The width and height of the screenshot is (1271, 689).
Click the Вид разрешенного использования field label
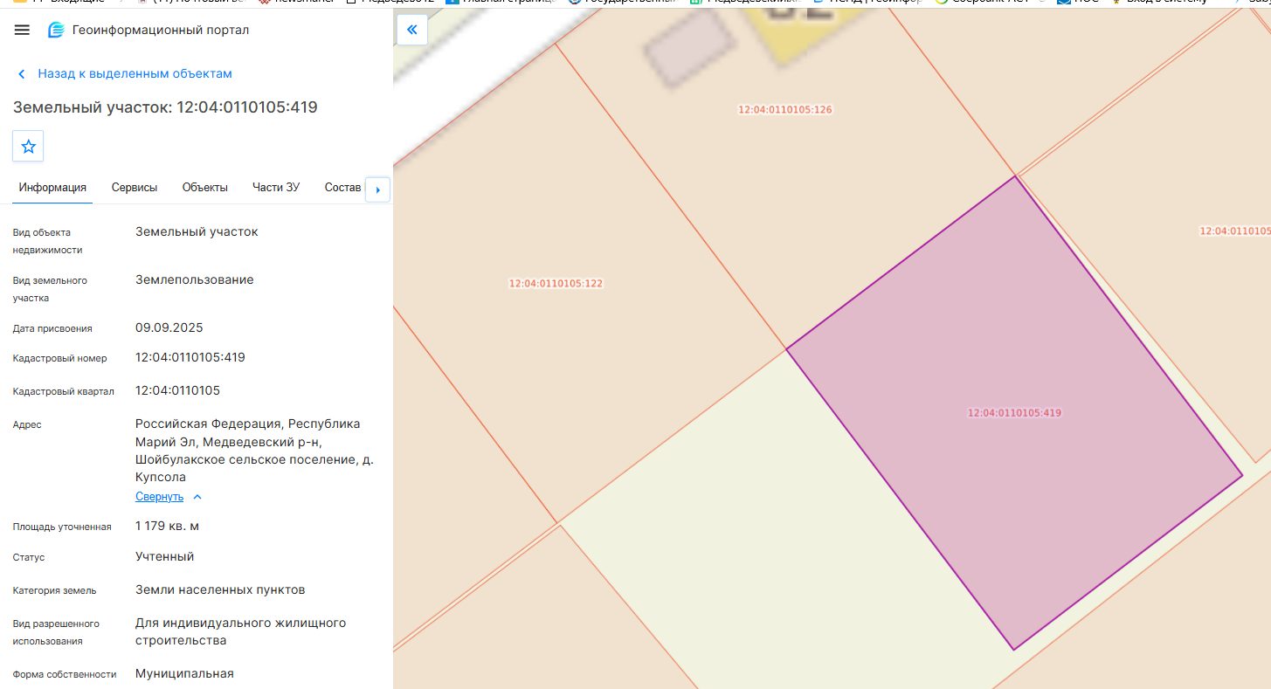(x=56, y=632)
